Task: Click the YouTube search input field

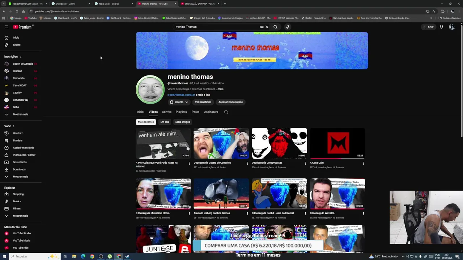Action: point(216,27)
